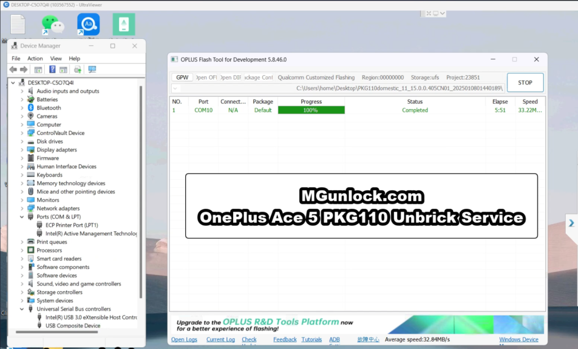Select the ControlVault Device category
The height and width of the screenshot is (349, 578).
(x=60, y=133)
